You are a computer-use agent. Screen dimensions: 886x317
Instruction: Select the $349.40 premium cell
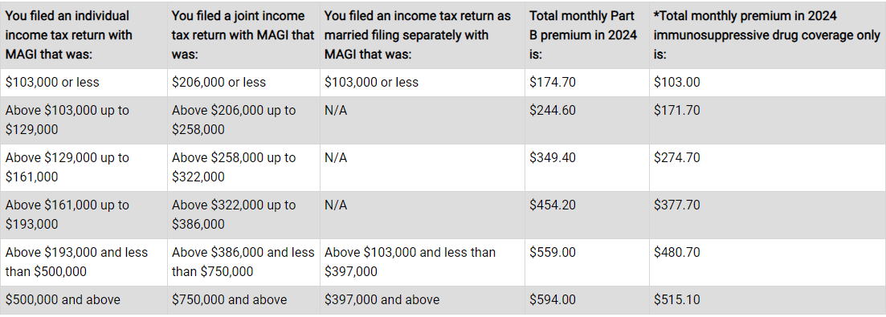[x=586, y=167]
